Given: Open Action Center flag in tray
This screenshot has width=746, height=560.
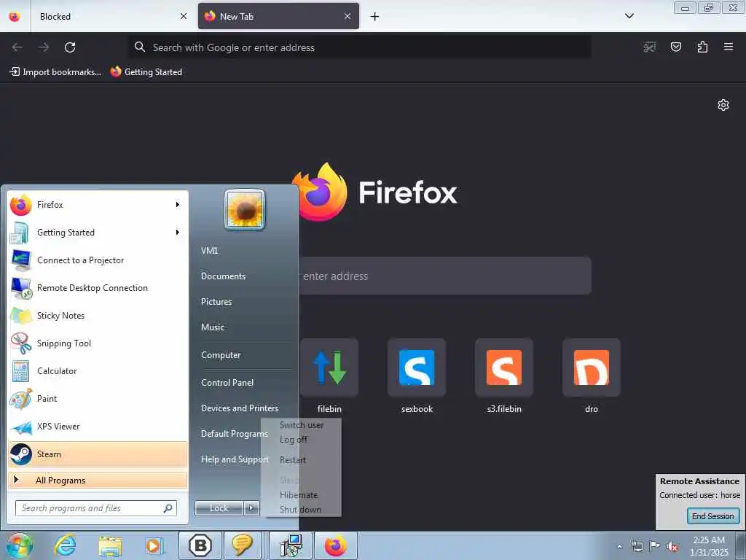Looking at the screenshot, I should (655, 546).
